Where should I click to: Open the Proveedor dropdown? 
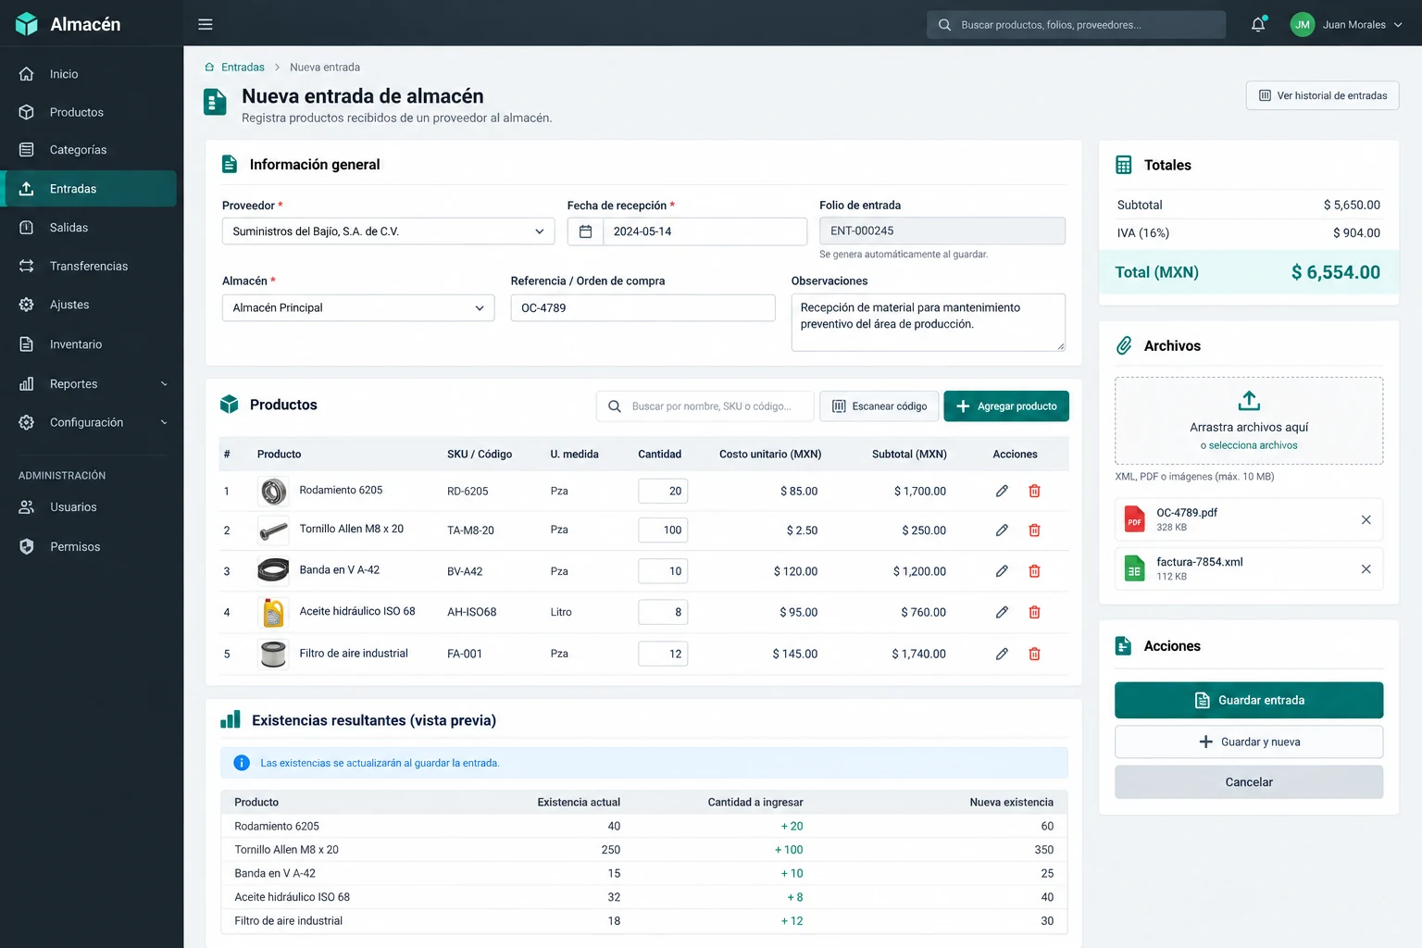click(x=388, y=231)
